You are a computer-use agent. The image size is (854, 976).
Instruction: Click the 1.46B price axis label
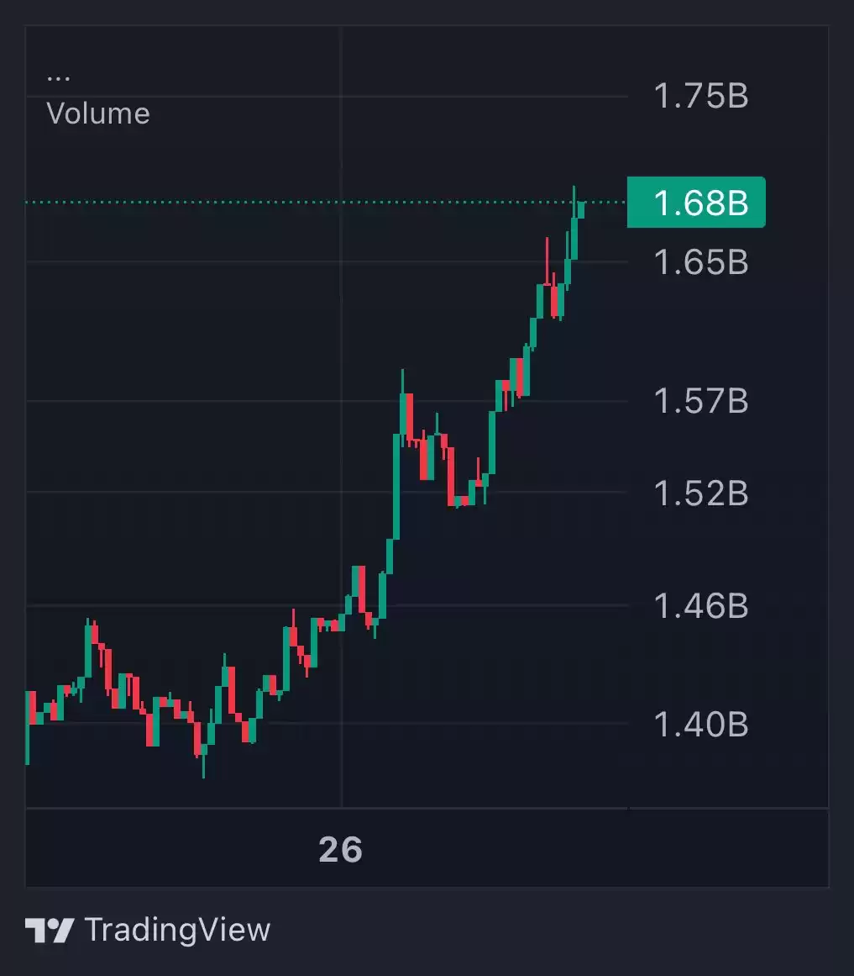(x=701, y=605)
